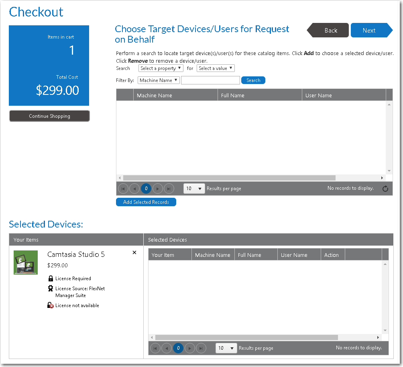The width and height of the screenshot is (403, 367).
Task: Go to last page in the Selected Devices pager
Action: point(201,348)
